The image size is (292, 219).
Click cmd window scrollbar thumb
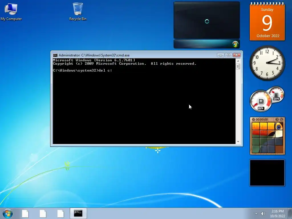tap(238, 66)
